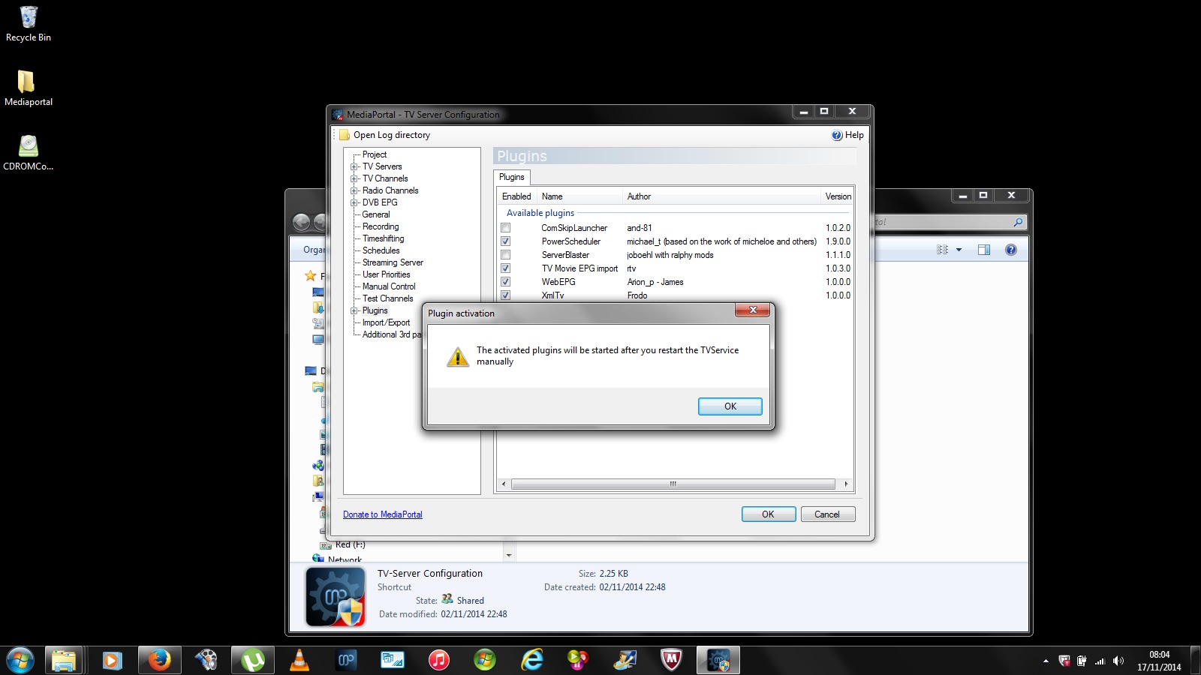Follow the Donate to MediaPortal link

383,514
